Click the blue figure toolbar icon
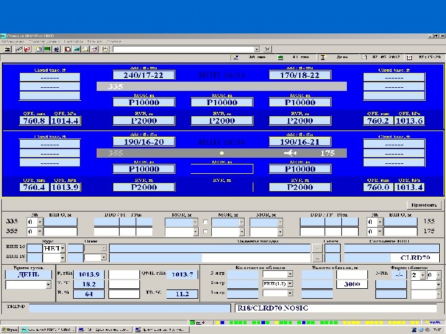Image resolution: width=446 pixels, height=334 pixels. pos(56,49)
